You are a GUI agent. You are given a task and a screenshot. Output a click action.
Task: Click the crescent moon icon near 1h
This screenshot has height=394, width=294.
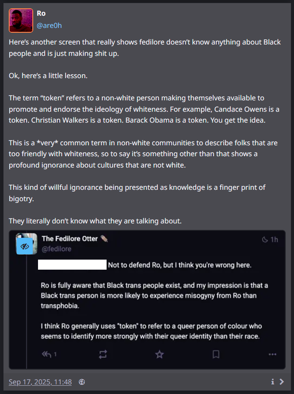tap(264, 240)
